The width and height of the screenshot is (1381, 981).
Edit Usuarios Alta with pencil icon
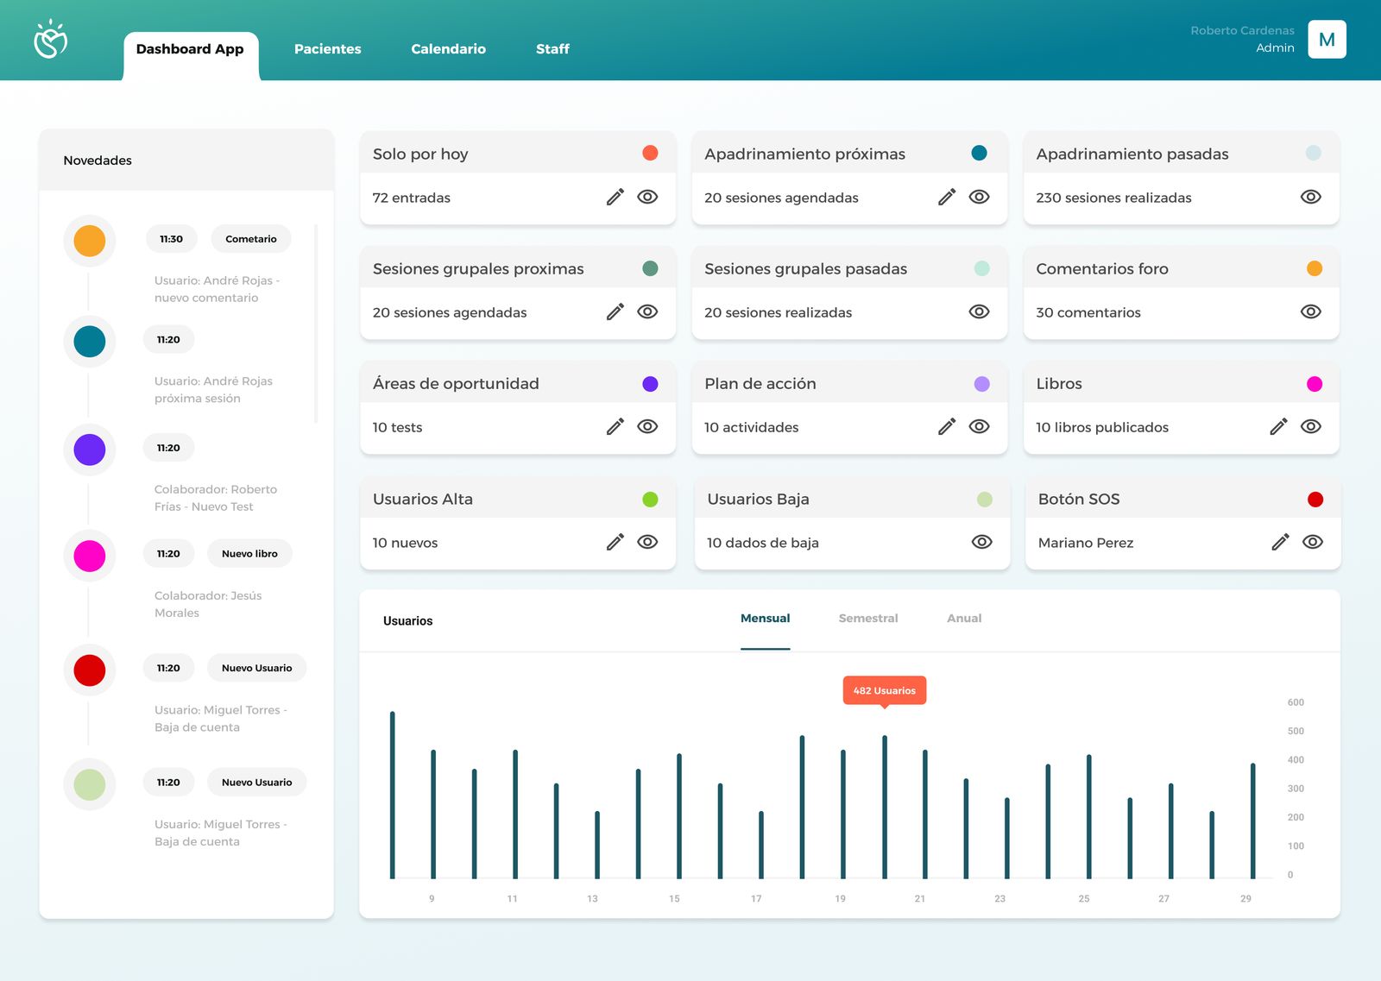pyautogui.click(x=615, y=543)
